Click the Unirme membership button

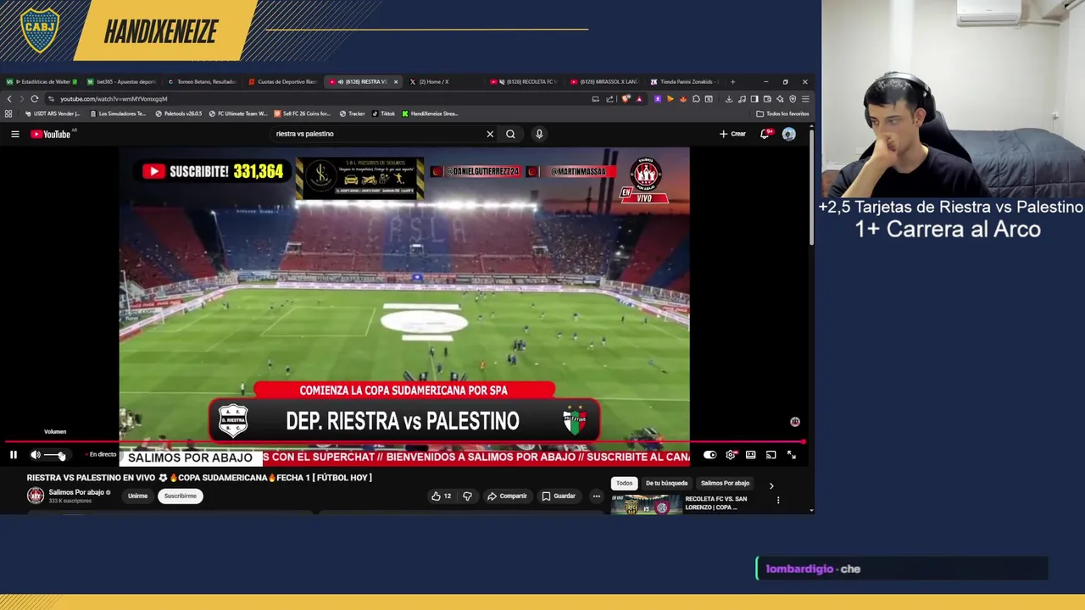[x=137, y=496]
